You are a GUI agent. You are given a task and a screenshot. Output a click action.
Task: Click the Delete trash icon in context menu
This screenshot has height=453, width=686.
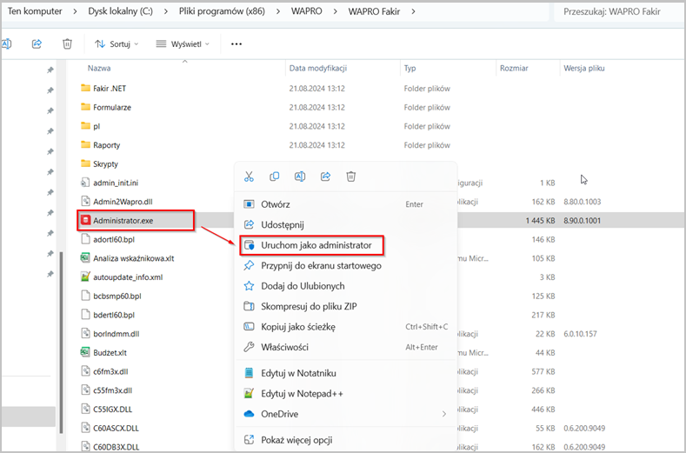(x=351, y=177)
